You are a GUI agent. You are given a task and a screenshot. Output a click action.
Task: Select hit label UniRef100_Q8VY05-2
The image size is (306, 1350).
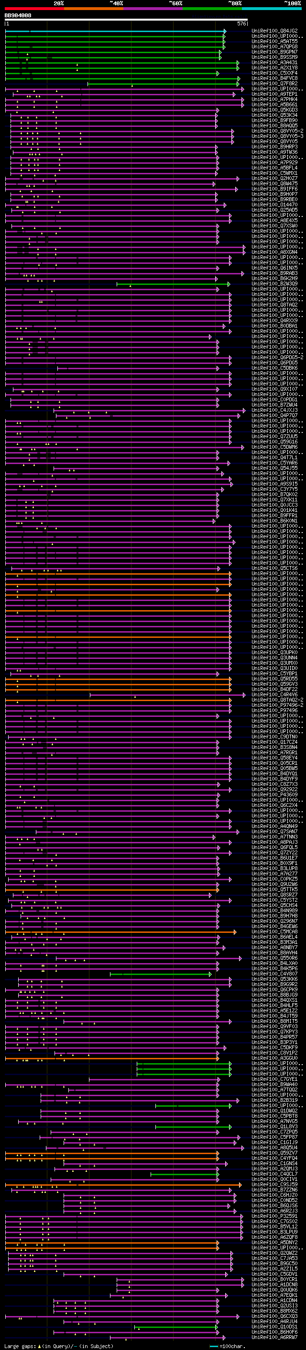[277, 131]
